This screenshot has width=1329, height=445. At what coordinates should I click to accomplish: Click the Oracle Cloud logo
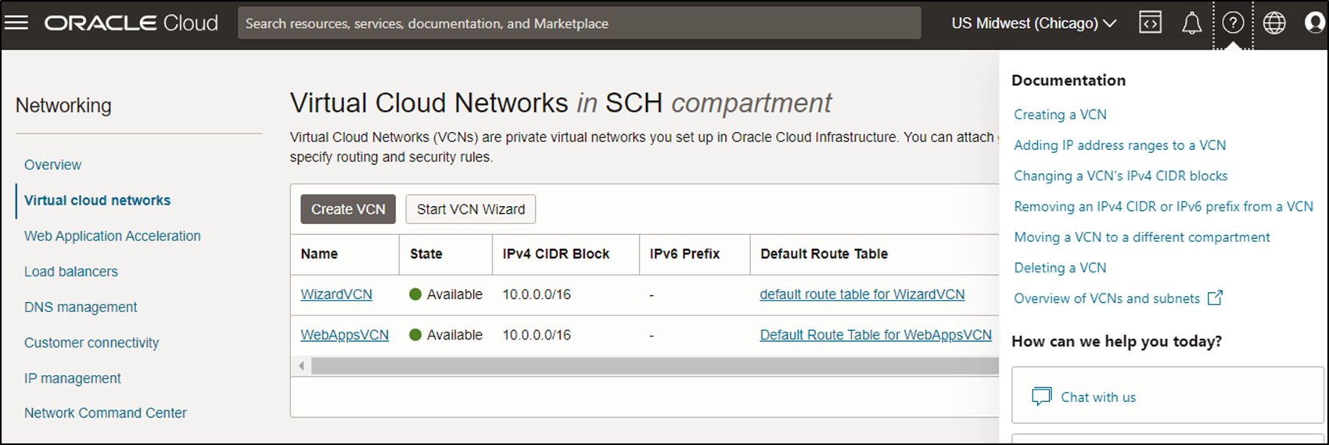[x=131, y=23]
